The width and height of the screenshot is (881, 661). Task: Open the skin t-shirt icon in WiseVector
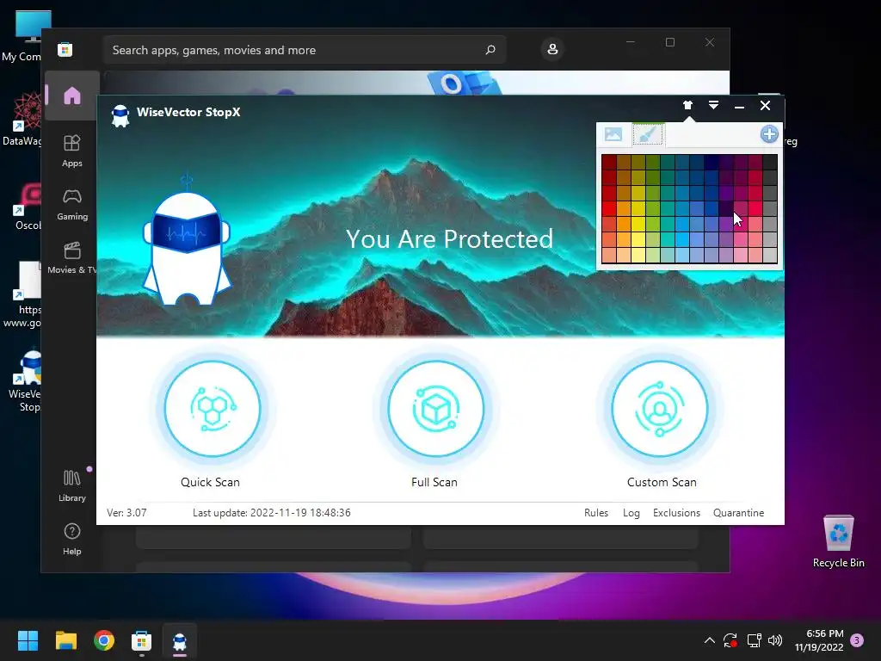click(687, 105)
